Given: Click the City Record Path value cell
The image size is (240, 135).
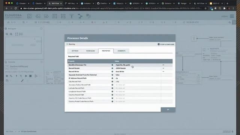Looking at the screenshot, I should tap(138, 82).
